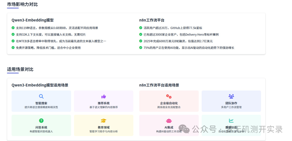
Task: Click text 在MTEB多语言榜单中取得领先 line
Action: pyautogui.click(x=61, y=41)
